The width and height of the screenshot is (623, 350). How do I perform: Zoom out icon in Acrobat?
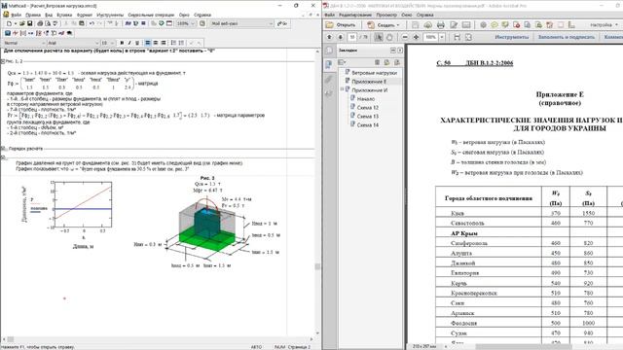(405, 37)
